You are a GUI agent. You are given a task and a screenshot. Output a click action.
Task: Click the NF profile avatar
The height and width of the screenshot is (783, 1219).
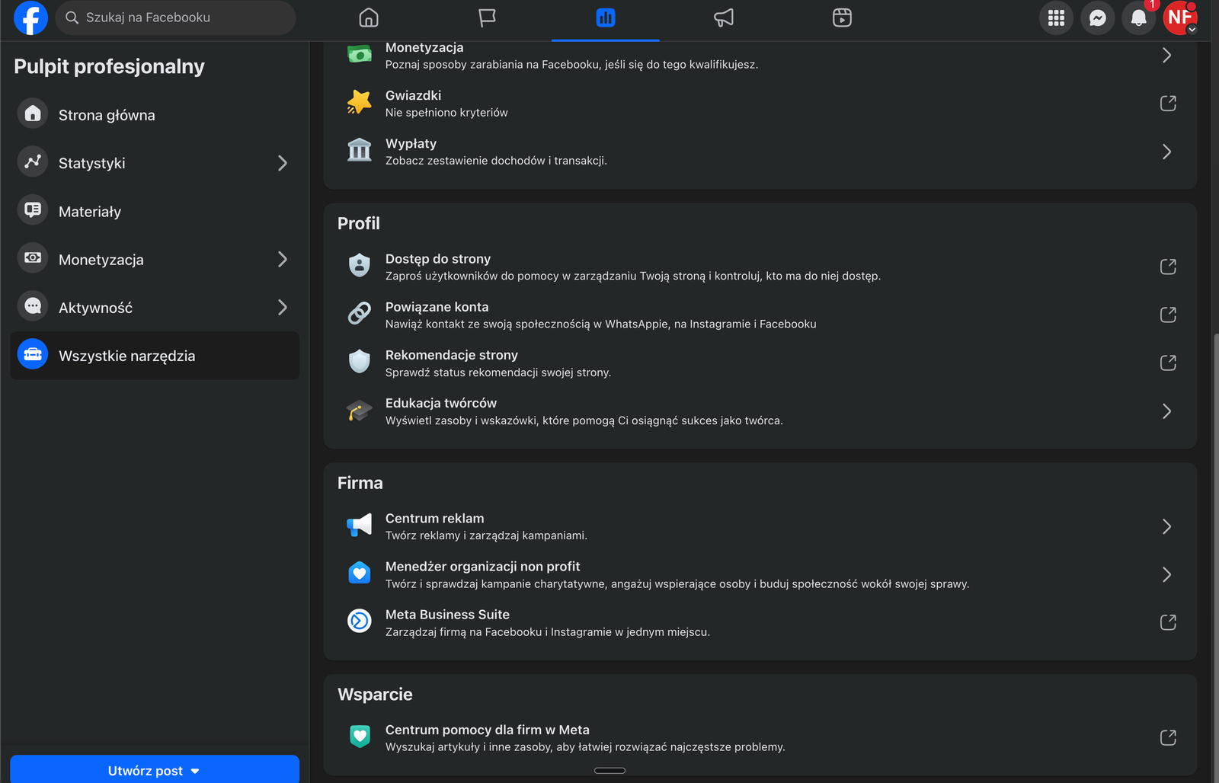(1179, 17)
